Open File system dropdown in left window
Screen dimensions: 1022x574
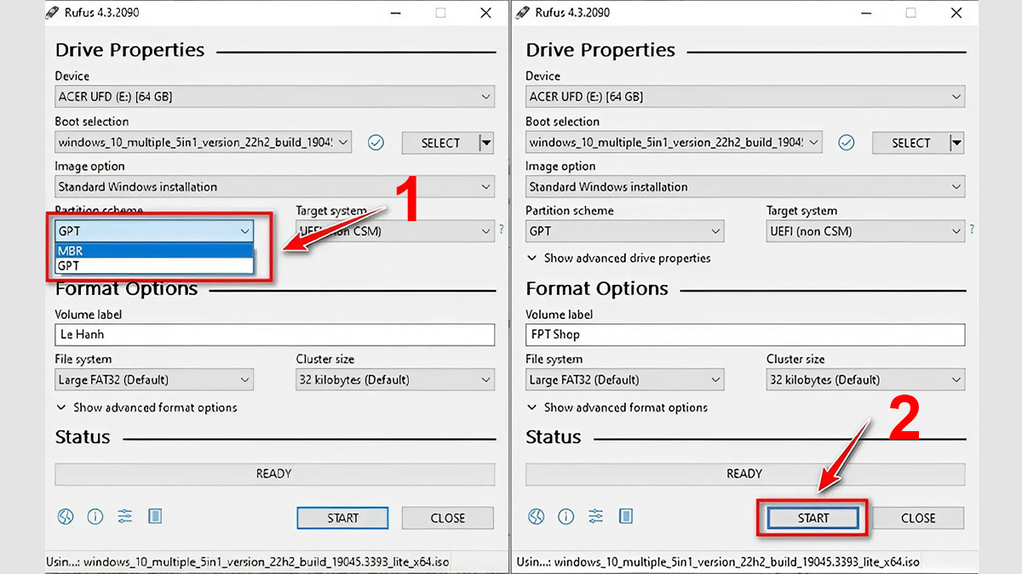[154, 380]
